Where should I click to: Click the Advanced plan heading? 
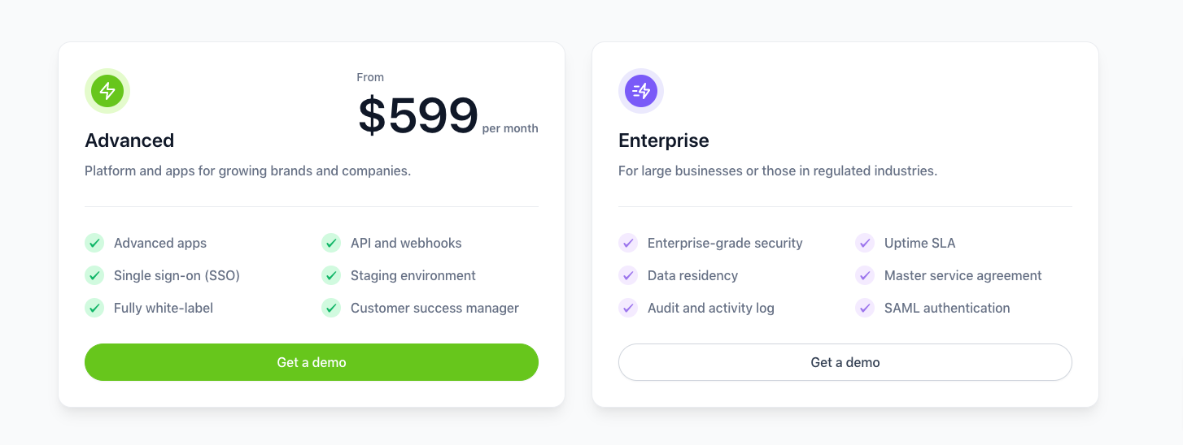[129, 140]
